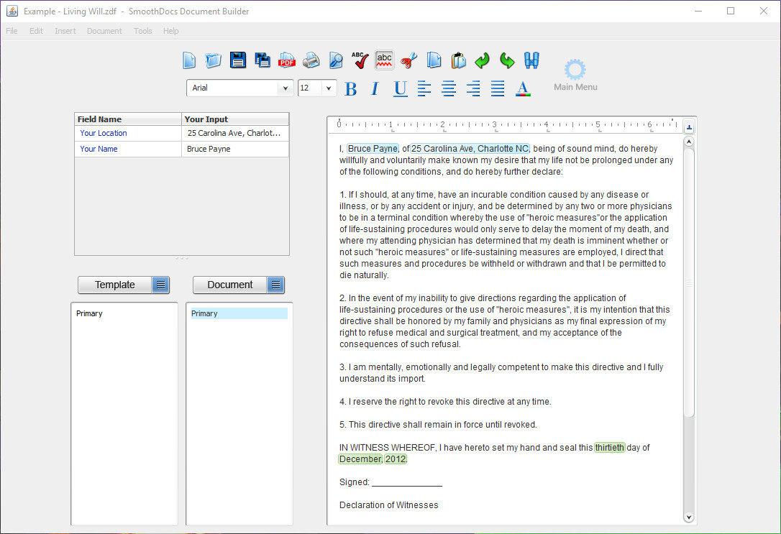Click the 25 Carolina Ave address field in document
Screen dimensions: 781x534
[x=470, y=148]
